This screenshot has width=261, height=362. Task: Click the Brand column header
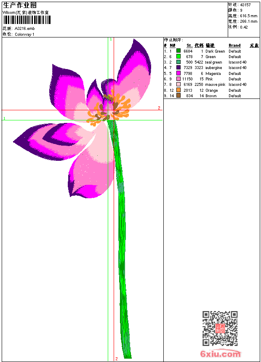pos(234,45)
